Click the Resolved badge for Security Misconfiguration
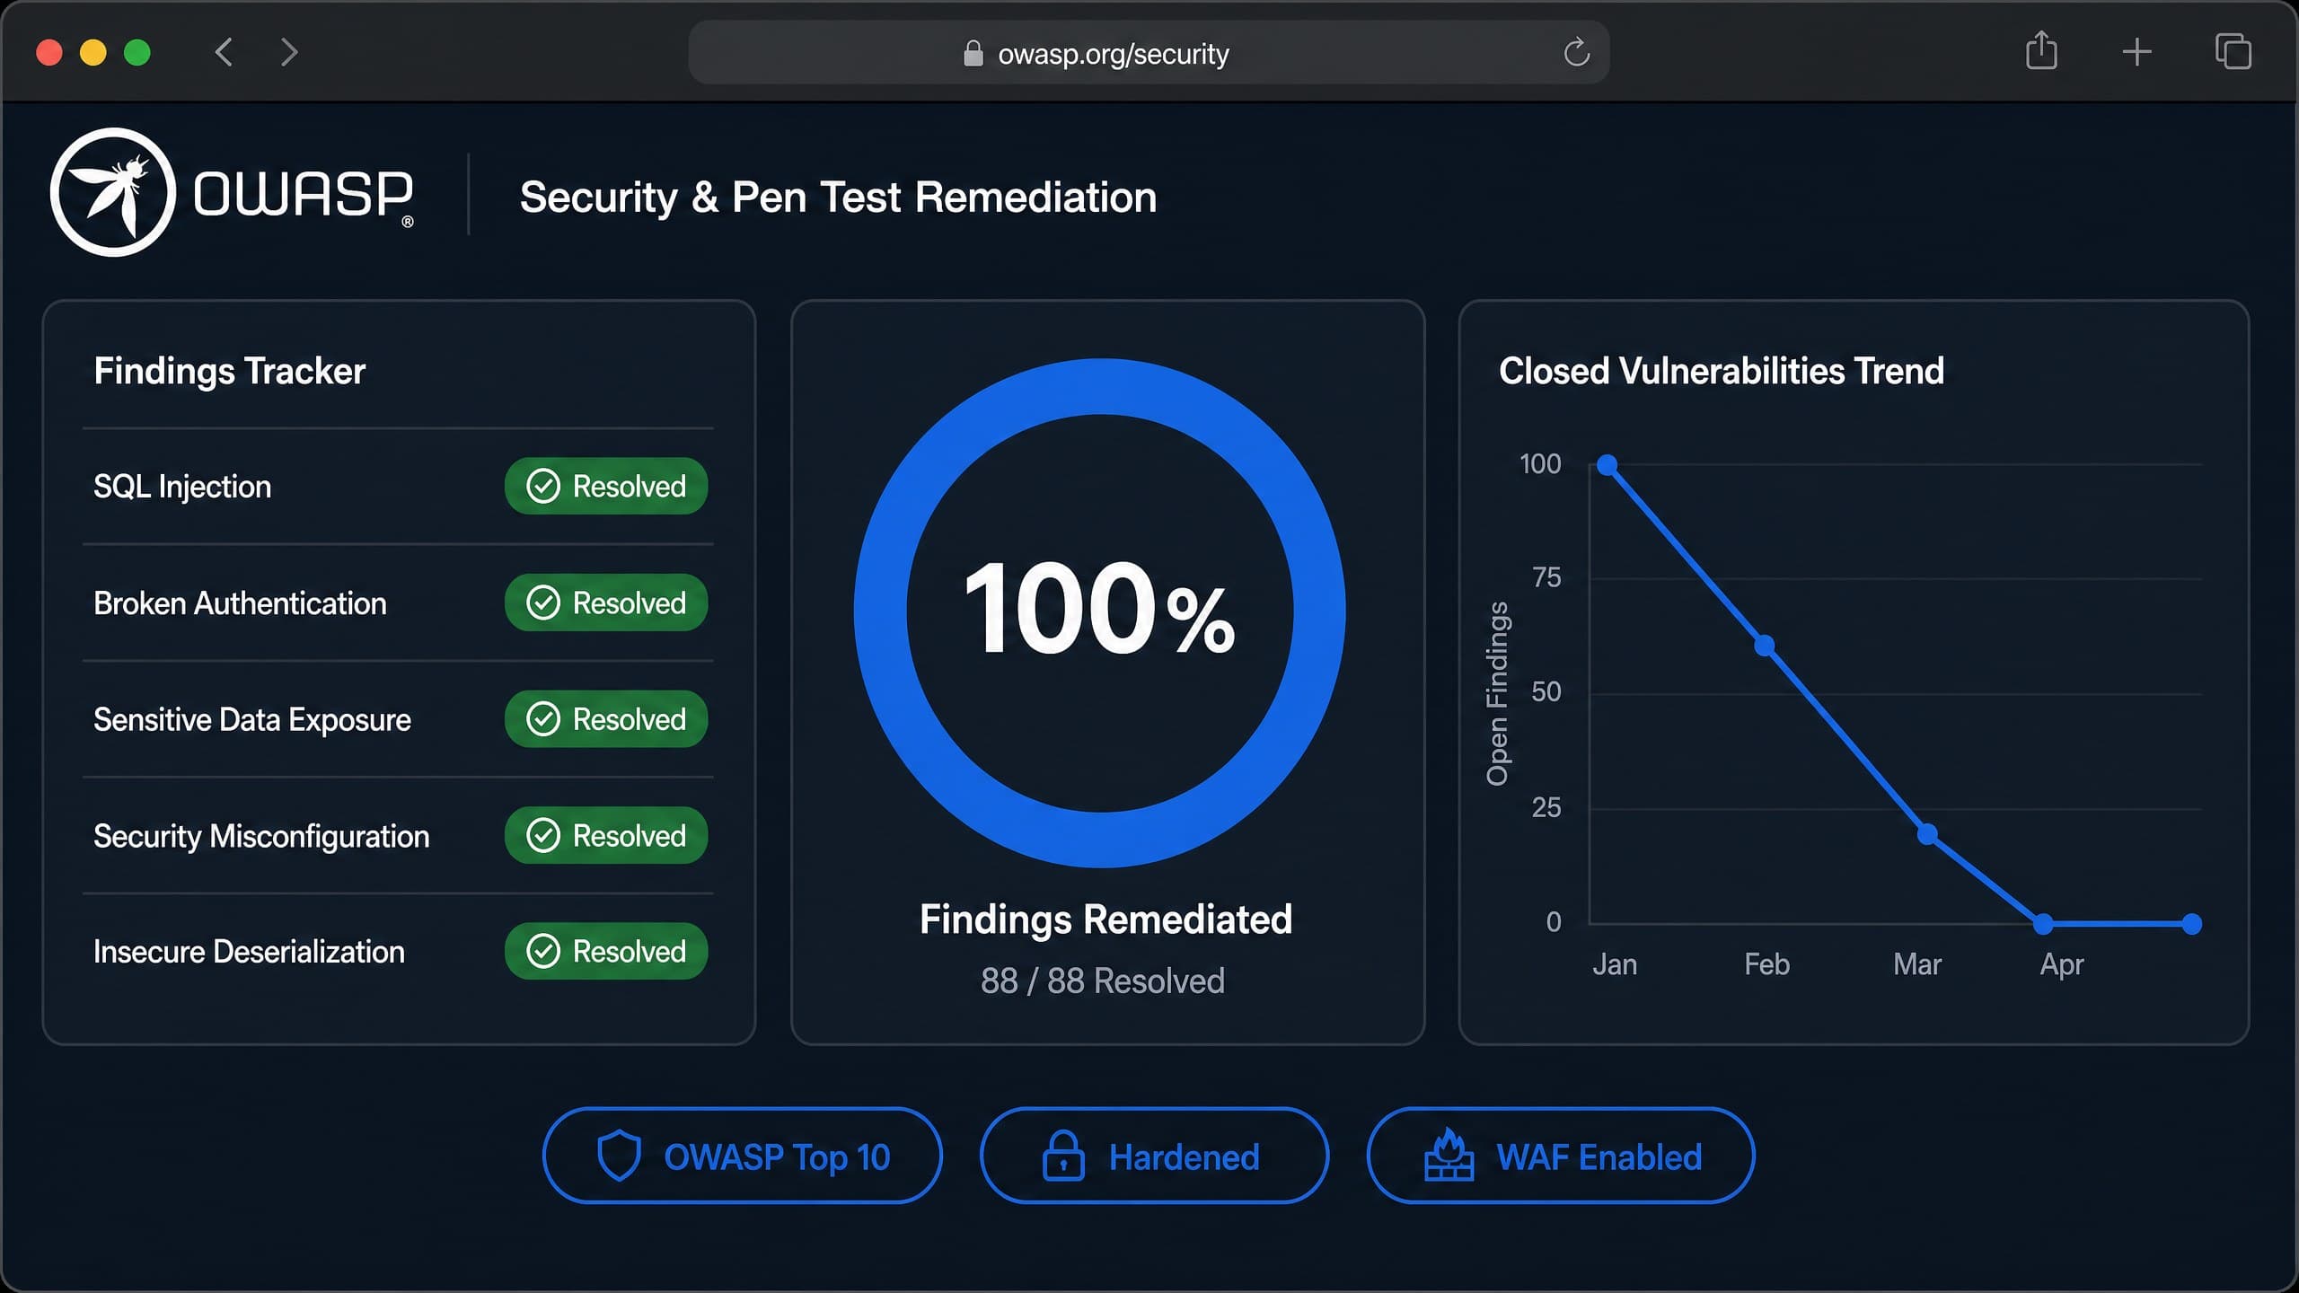 (606, 835)
